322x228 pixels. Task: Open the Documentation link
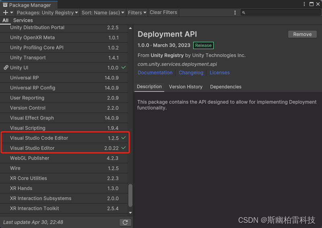pos(155,73)
